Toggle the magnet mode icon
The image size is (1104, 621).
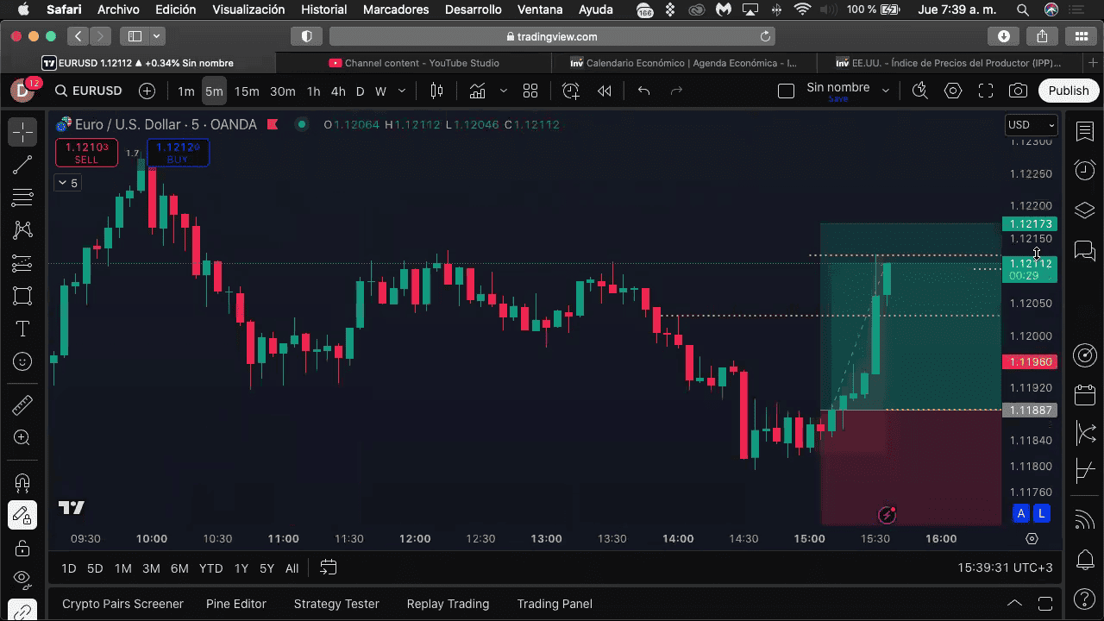point(22,482)
